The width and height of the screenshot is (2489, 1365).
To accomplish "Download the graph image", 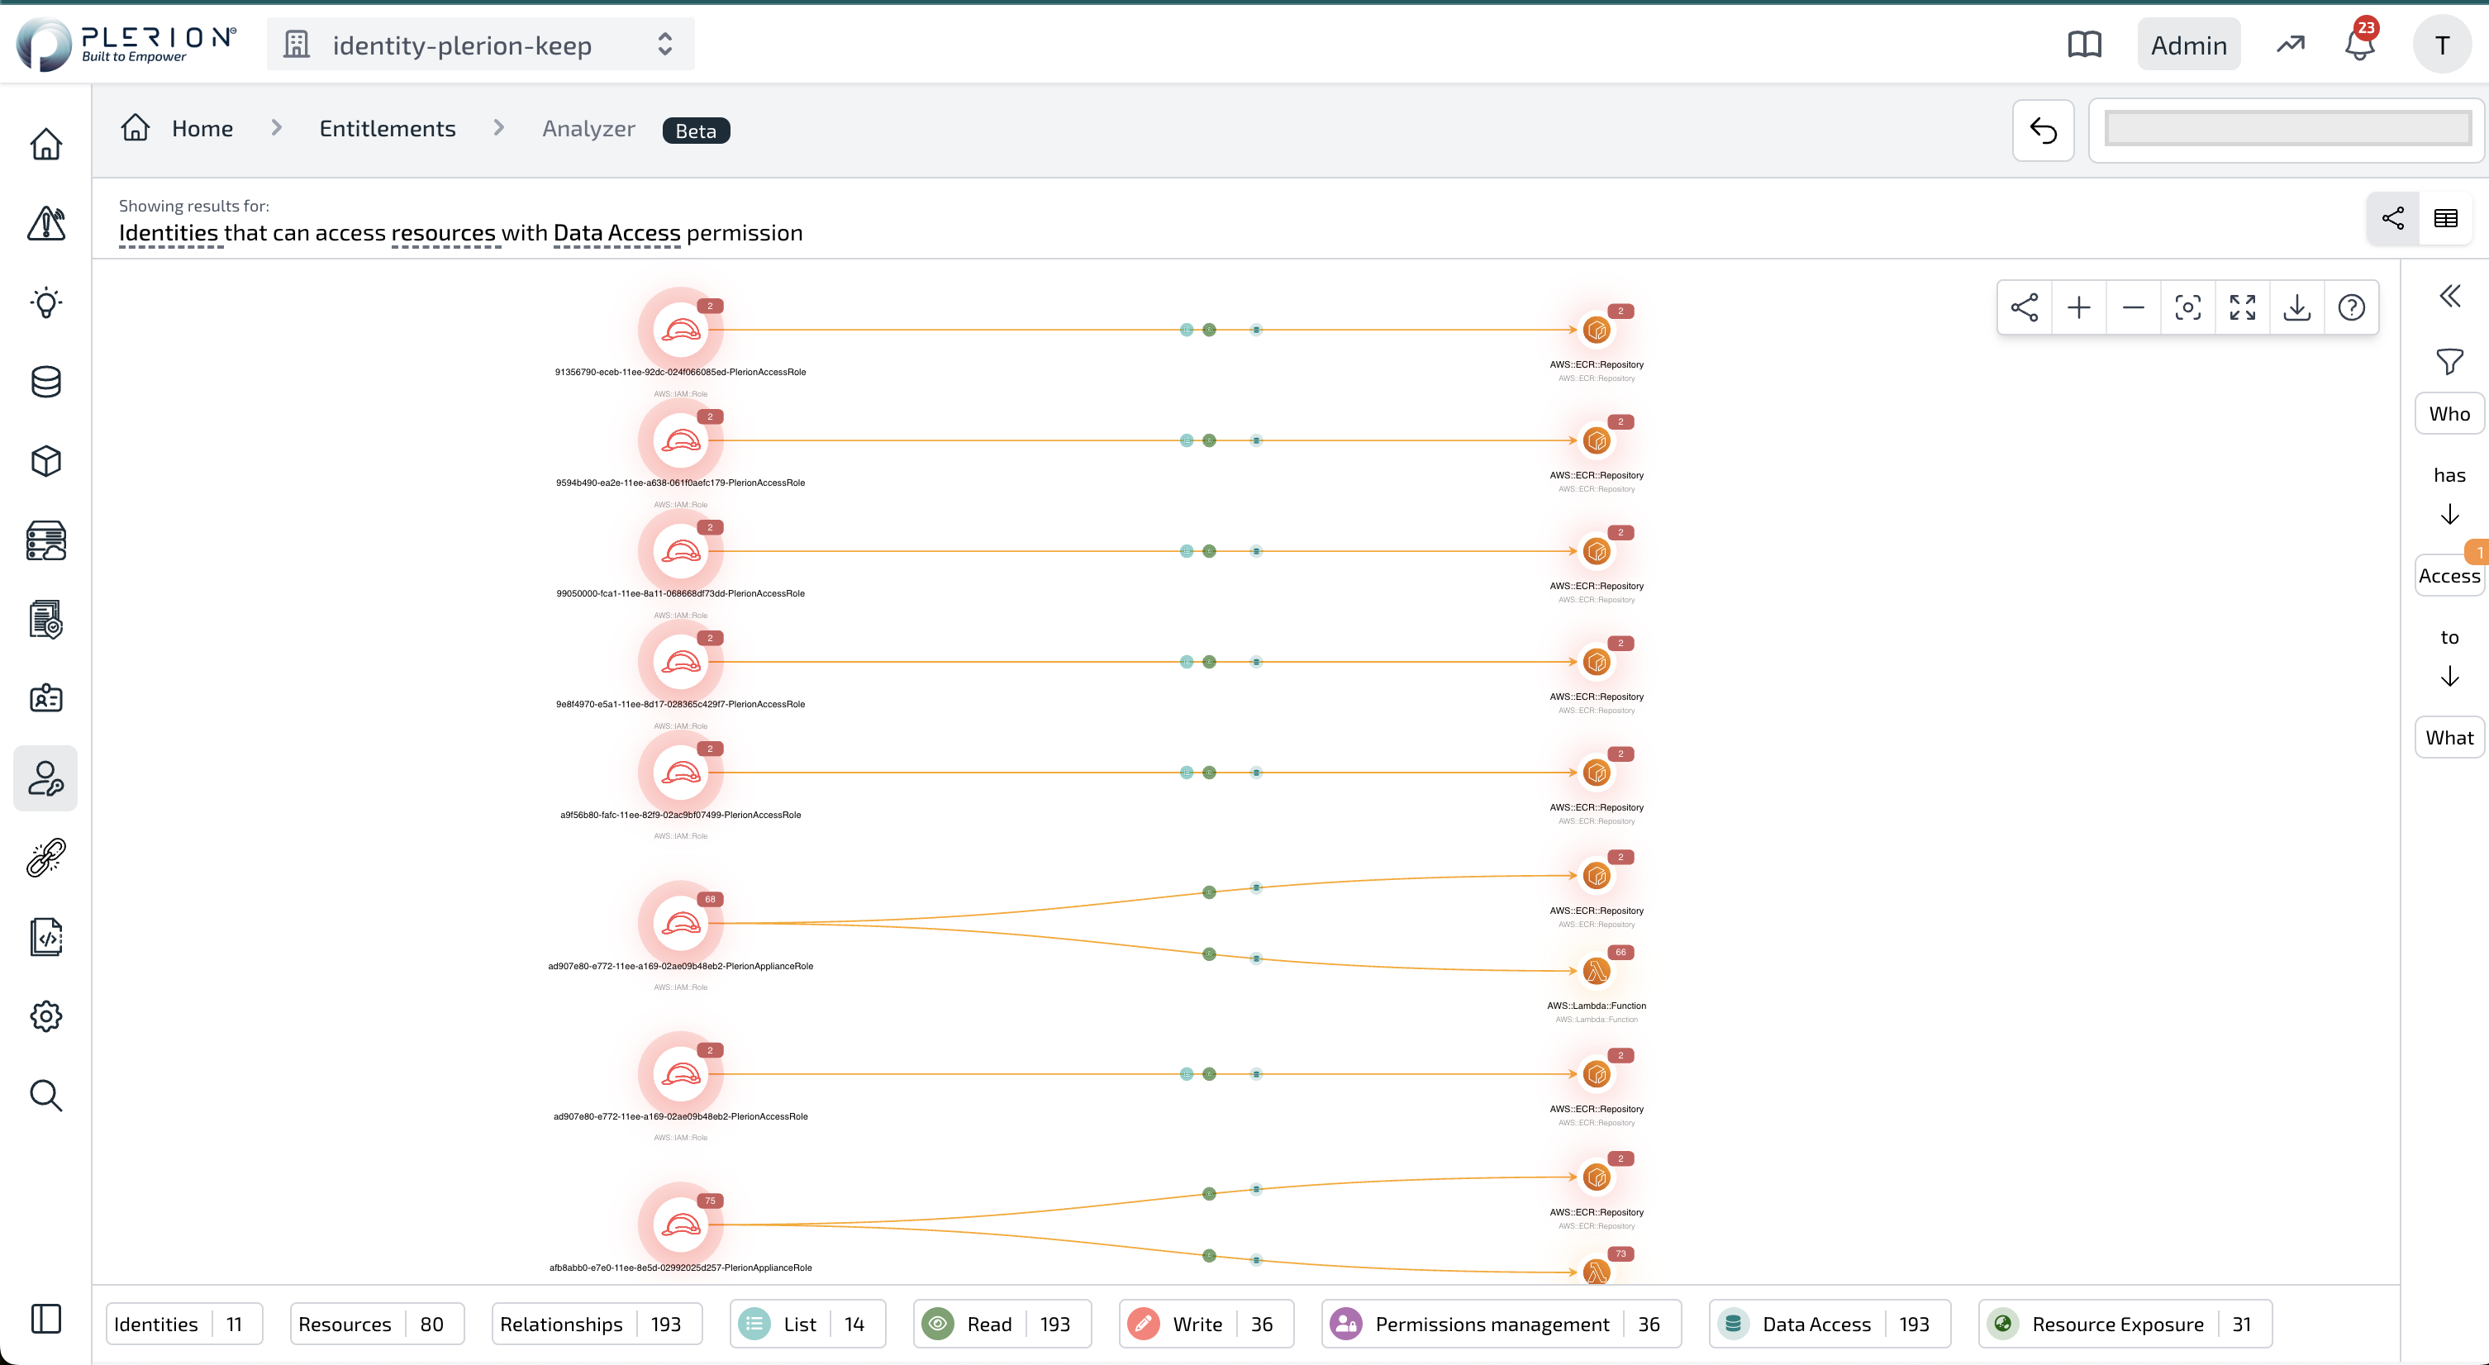I will [x=2296, y=307].
